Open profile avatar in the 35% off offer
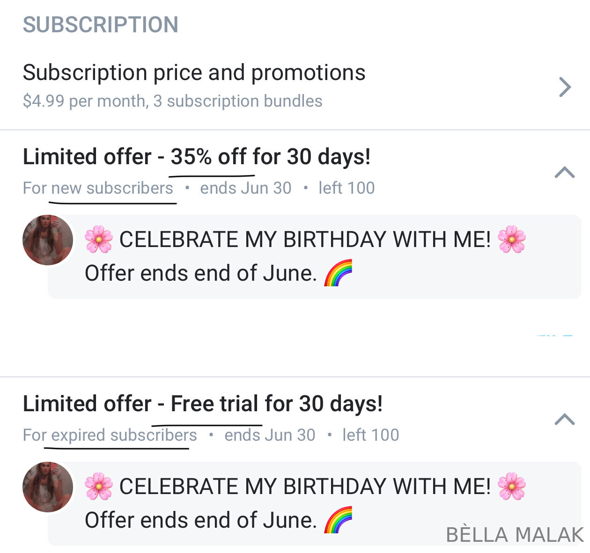Screen dimensions: 590x553 click(48, 240)
